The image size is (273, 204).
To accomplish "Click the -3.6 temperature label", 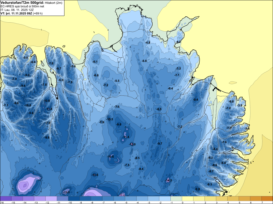I will (247, 128).
